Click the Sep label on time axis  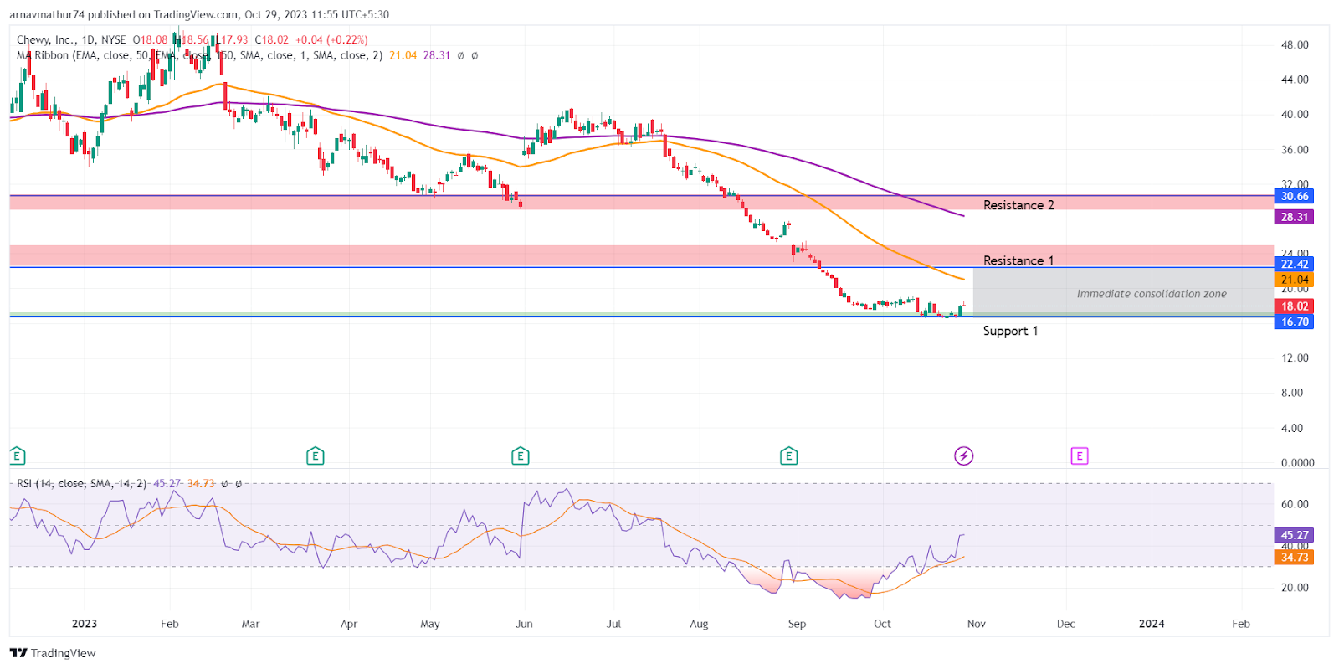797,624
